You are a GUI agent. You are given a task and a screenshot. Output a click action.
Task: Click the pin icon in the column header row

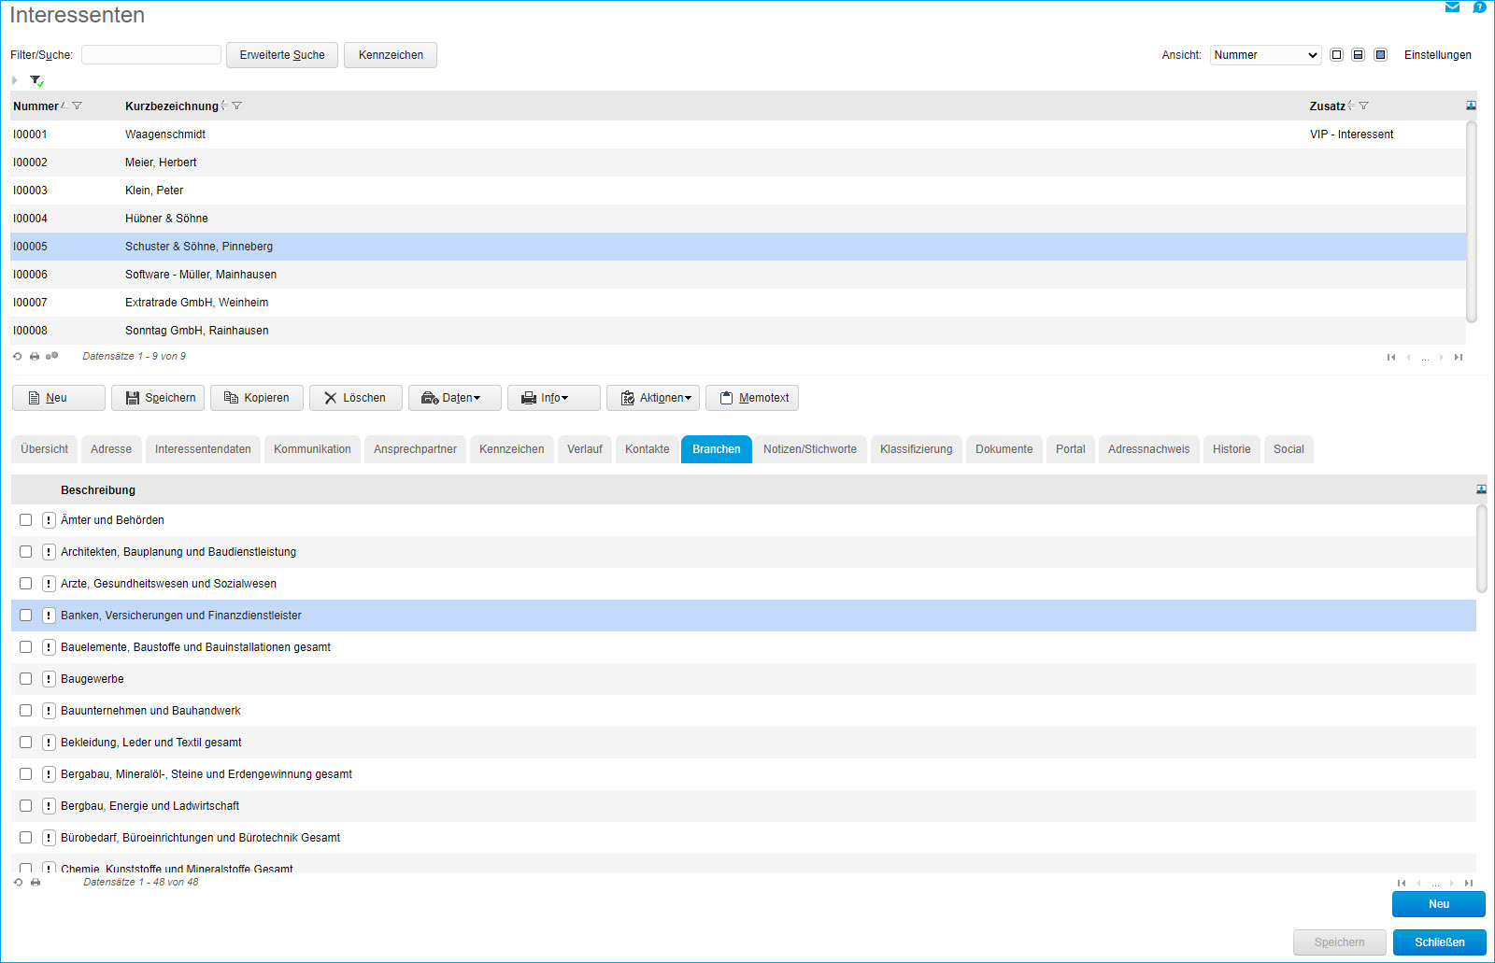coord(1471,105)
